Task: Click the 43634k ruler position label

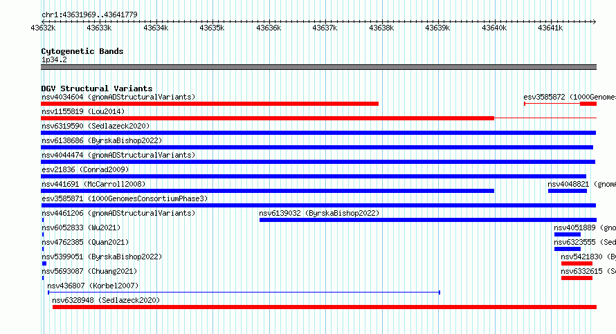Action: [156, 28]
